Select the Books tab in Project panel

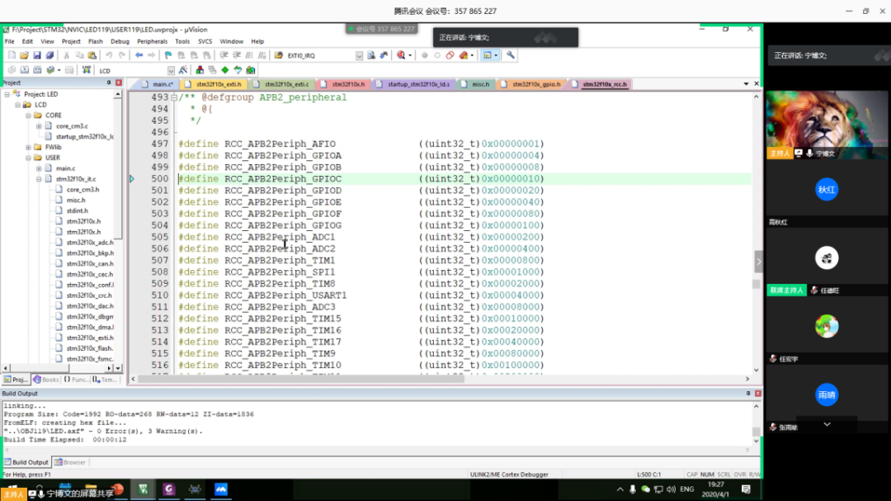pos(46,380)
